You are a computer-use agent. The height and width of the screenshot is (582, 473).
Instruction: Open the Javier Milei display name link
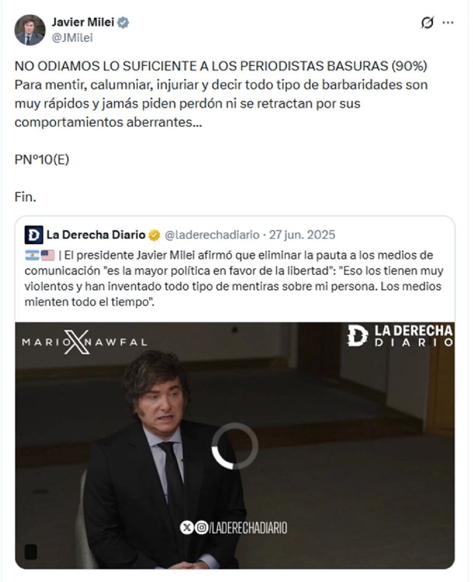click(x=83, y=22)
